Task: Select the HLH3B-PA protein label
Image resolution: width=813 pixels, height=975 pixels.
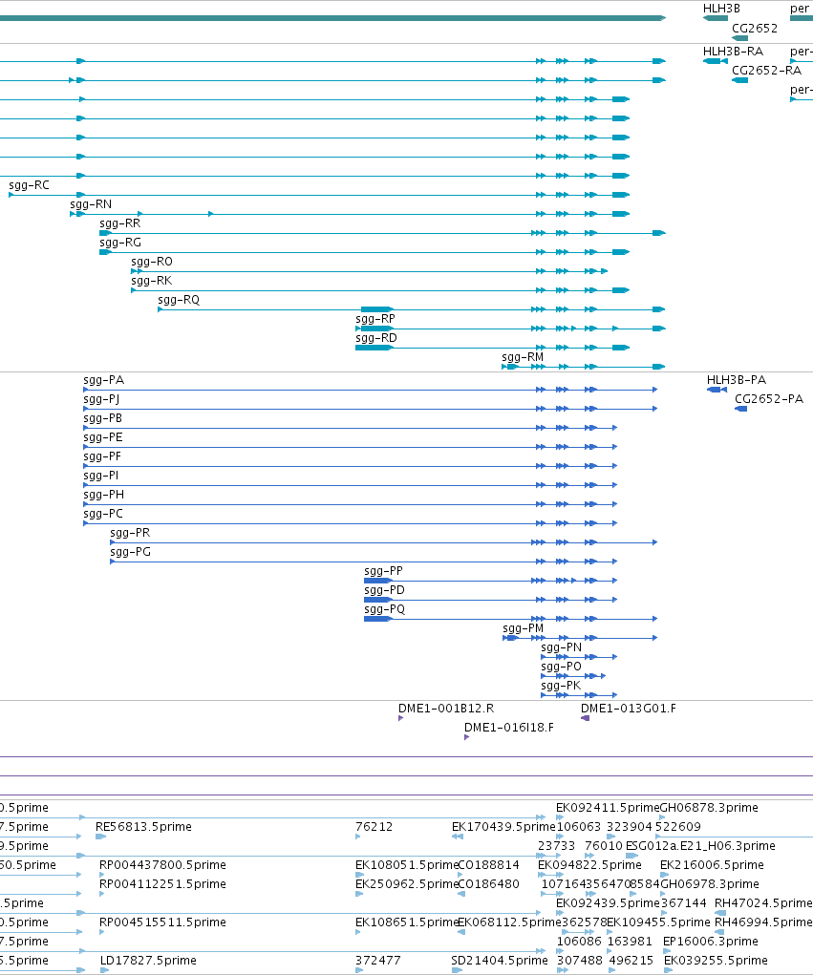Action: 737,380
